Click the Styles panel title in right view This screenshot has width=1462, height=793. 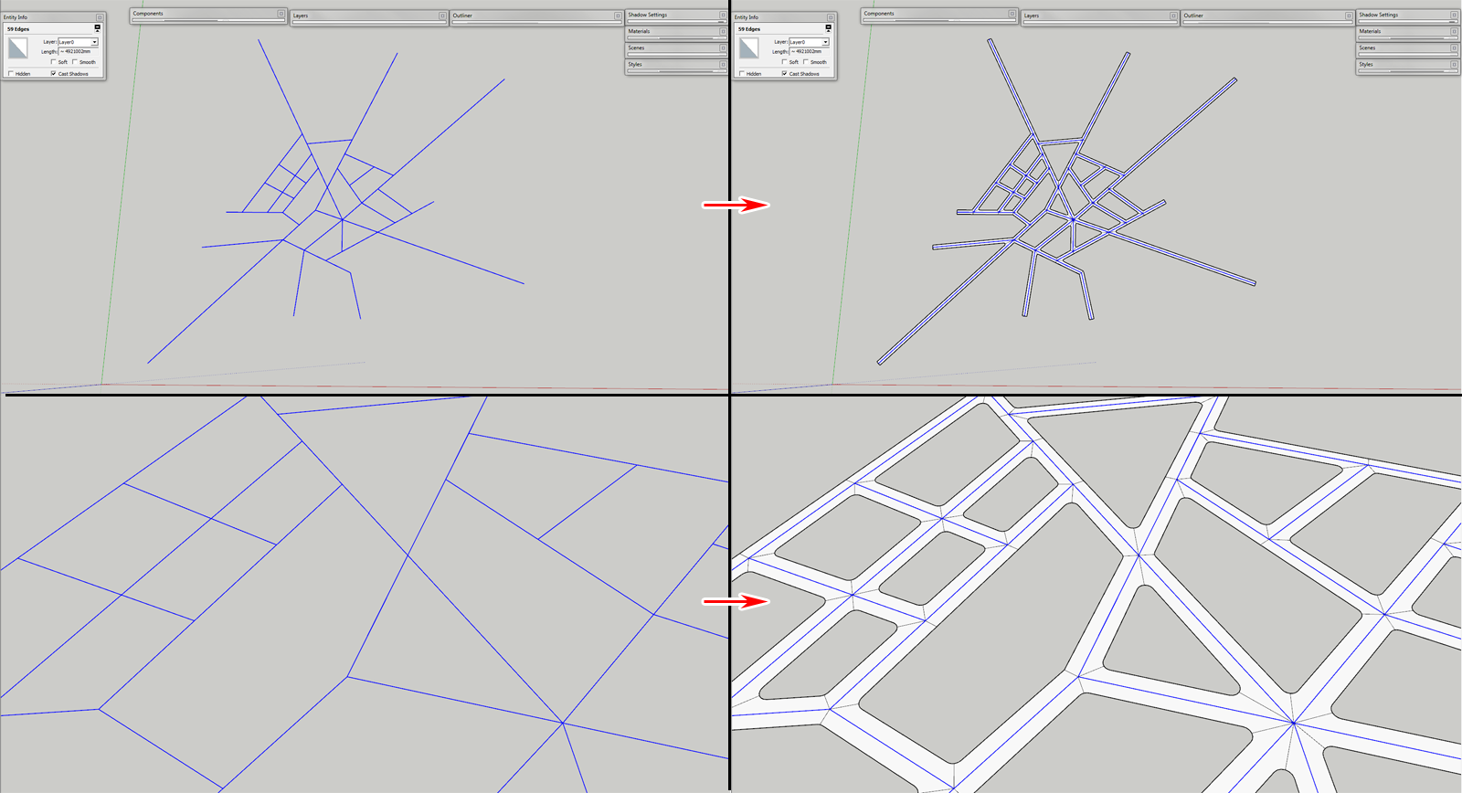pos(1366,64)
